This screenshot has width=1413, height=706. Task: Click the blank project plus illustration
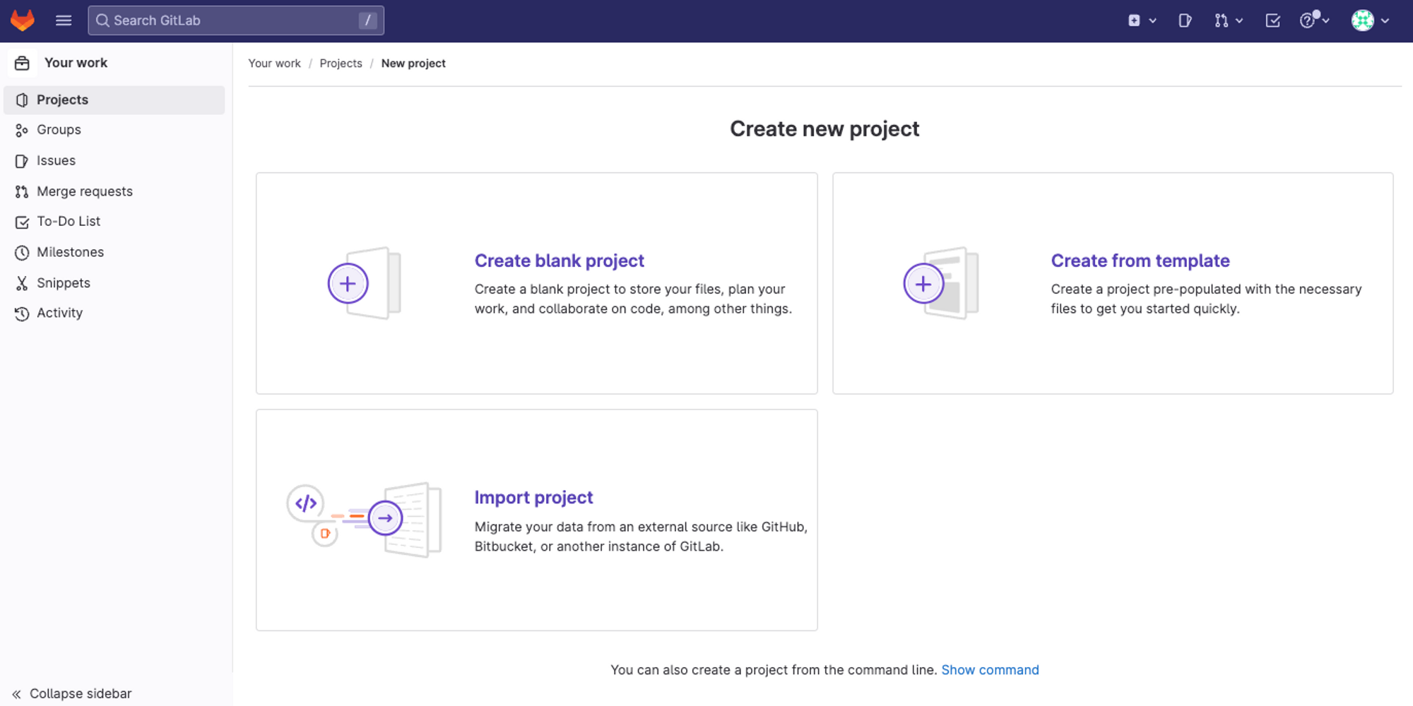[364, 283]
